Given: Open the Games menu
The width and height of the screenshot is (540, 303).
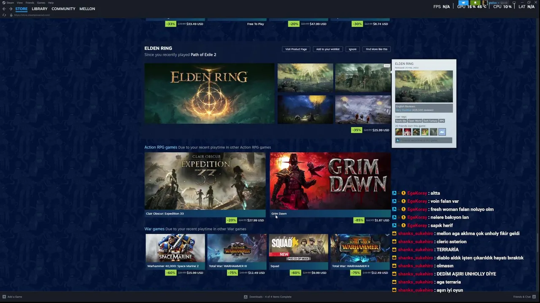Looking at the screenshot, I should coord(41,3).
